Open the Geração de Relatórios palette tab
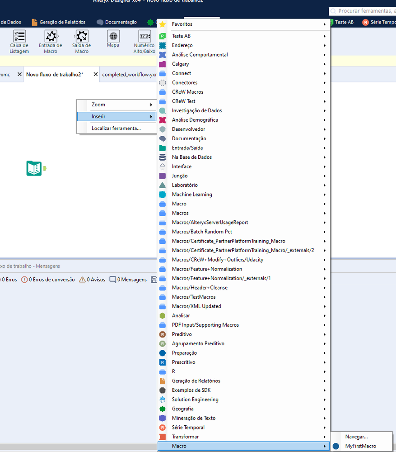 tap(58, 22)
